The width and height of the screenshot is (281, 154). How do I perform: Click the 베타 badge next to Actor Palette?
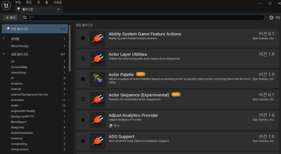click(140, 74)
